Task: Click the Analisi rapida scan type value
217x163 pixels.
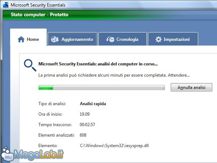Action: click(93, 104)
